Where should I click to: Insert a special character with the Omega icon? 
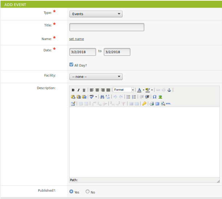tap(155, 97)
